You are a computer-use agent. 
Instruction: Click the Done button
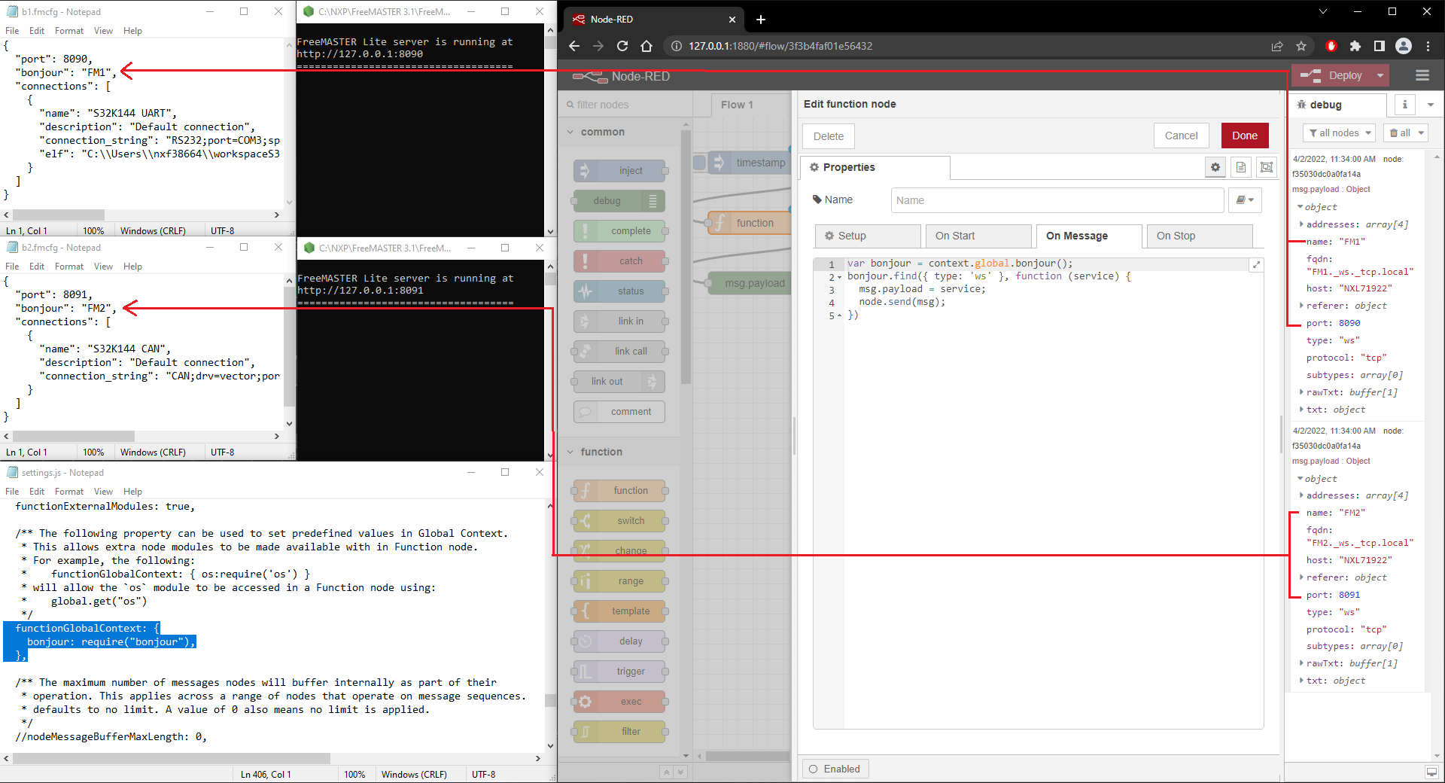click(1245, 136)
